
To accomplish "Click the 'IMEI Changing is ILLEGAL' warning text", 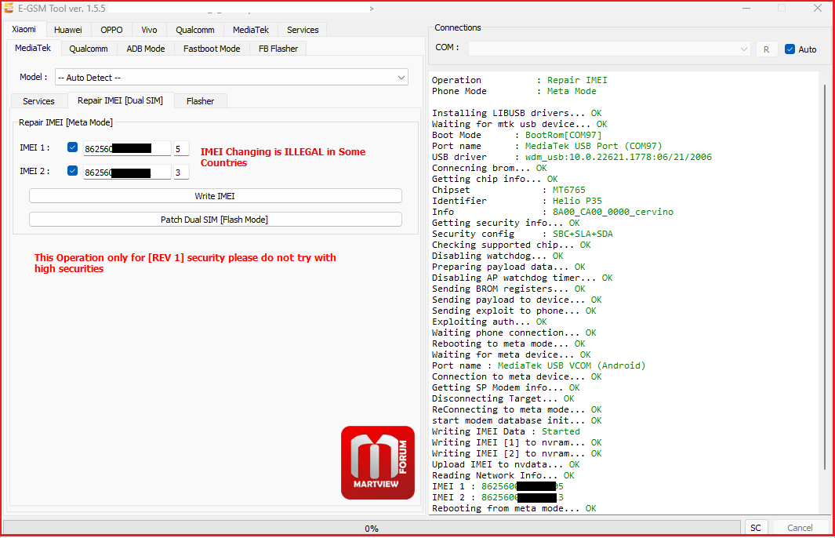I will 283,157.
